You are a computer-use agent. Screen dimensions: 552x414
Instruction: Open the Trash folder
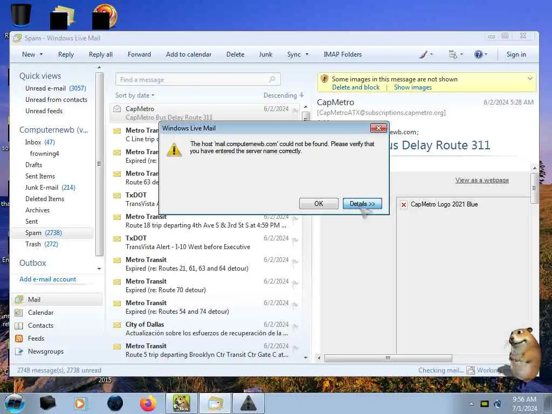point(42,244)
